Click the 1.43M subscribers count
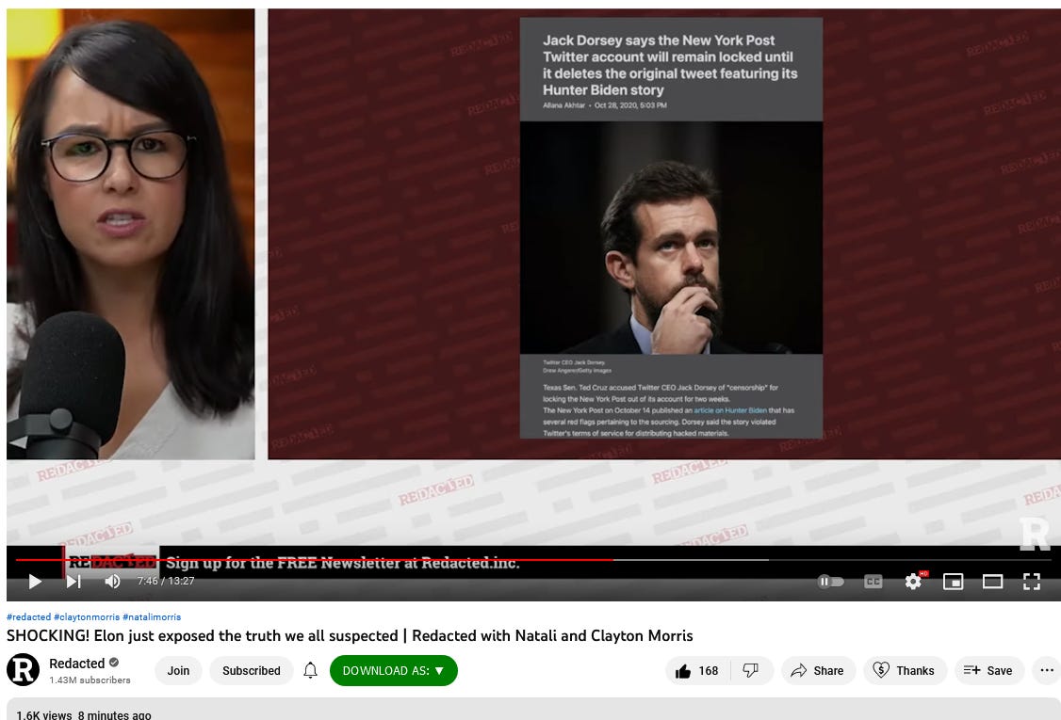 90,680
